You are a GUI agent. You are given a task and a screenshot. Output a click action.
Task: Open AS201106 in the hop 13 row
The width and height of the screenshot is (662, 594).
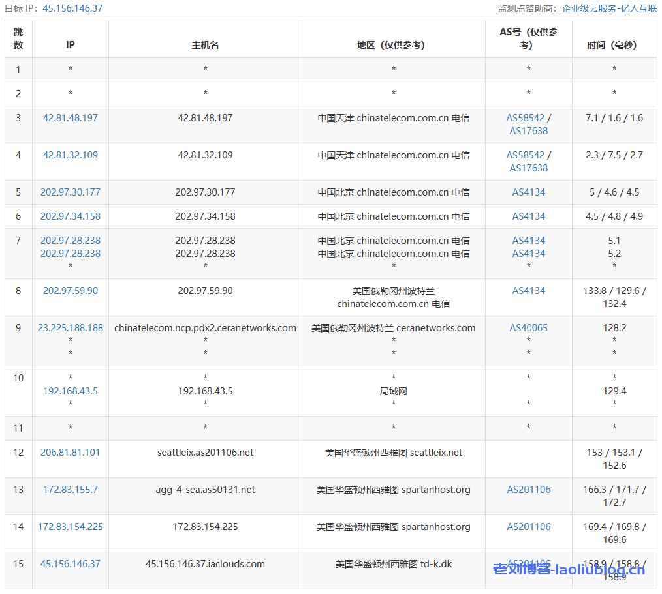(528, 490)
